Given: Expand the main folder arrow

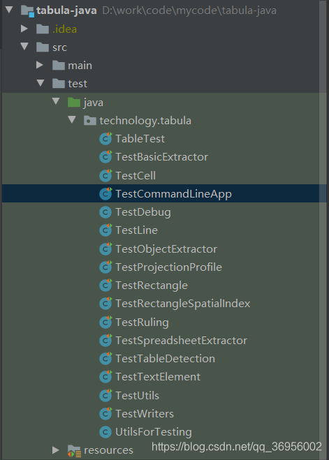Looking at the screenshot, I should pos(40,65).
